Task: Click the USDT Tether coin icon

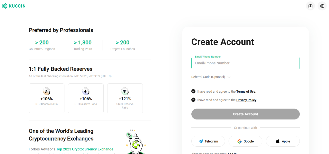Action: pos(125,91)
